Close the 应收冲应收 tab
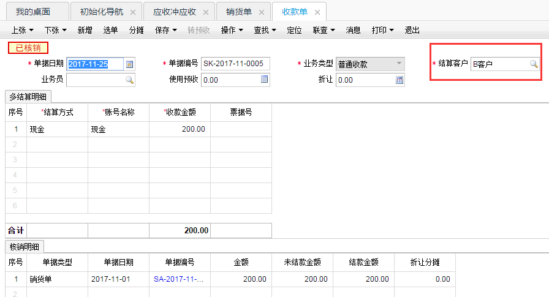 click(x=206, y=12)
